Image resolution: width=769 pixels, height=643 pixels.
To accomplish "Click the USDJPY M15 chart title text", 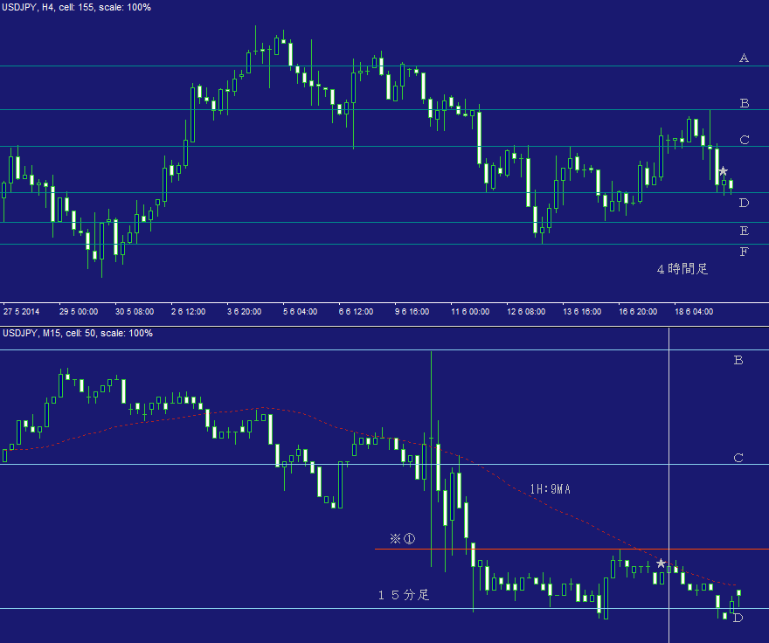I will 78,333.
